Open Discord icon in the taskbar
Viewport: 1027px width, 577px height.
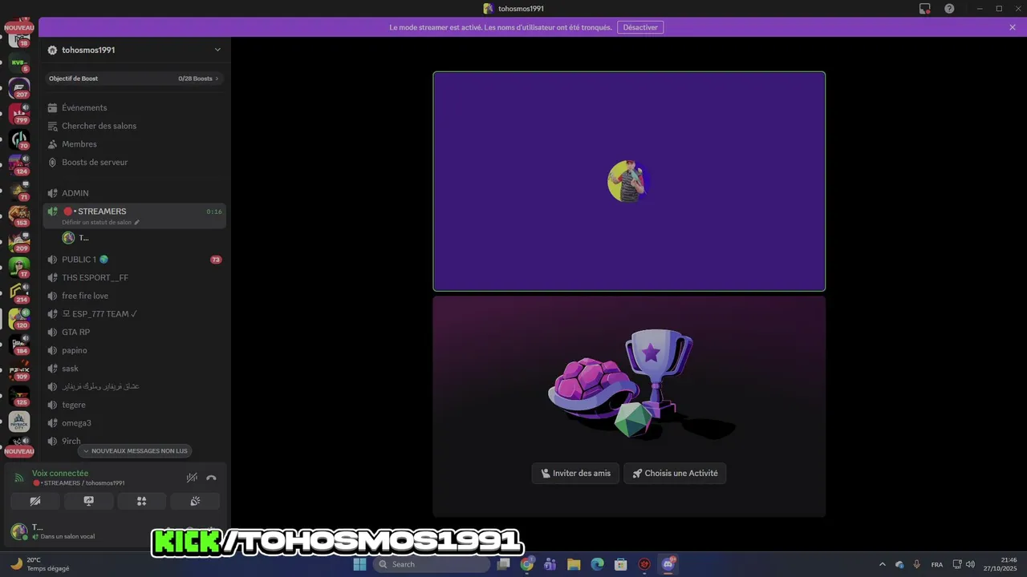click(x=668, y=564)
